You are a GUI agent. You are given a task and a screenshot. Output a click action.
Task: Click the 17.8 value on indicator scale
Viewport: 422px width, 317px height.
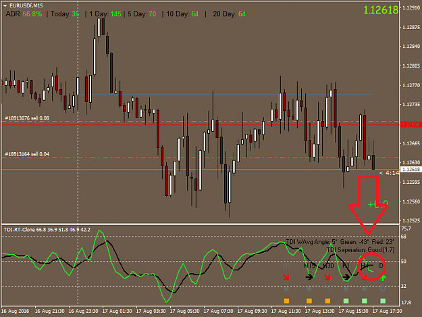pos(406,303)
